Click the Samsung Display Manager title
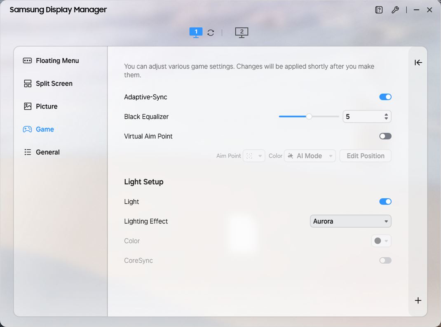441x327 pixels. [58, 10]
